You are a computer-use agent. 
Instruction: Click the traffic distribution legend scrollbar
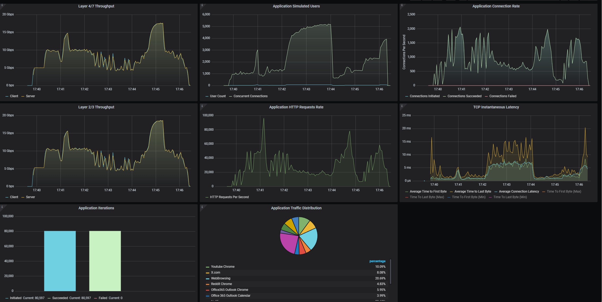(x=390, y=271)
